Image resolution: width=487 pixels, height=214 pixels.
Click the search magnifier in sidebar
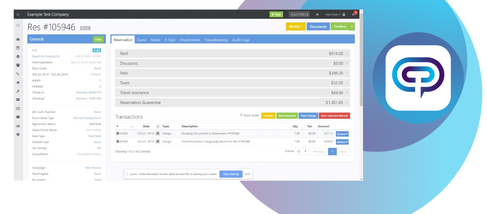tap(18, 26)
